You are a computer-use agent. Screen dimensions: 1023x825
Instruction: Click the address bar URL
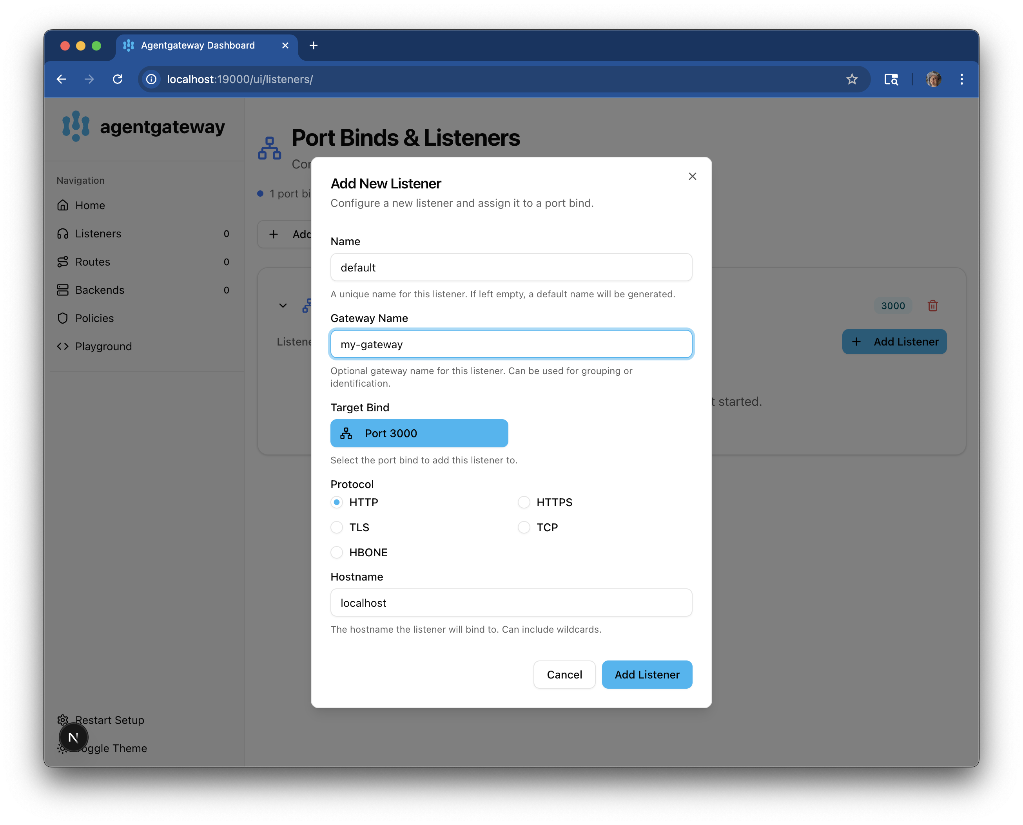tap(239, 80)
